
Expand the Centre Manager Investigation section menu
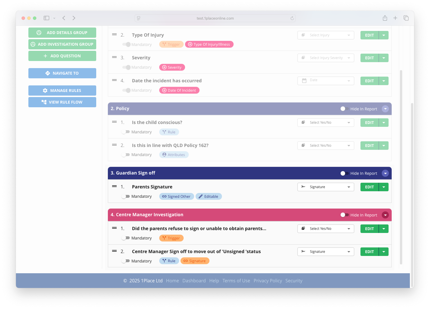point(385,215)
